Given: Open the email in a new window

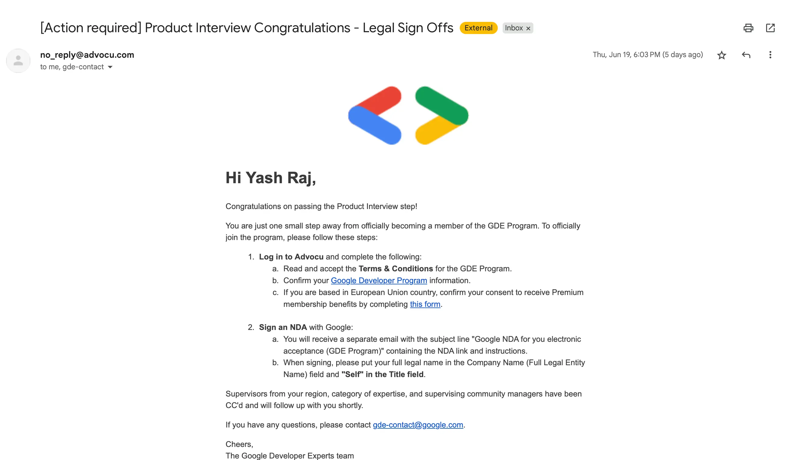Looking at the screenshot, I should coord(770,28).
